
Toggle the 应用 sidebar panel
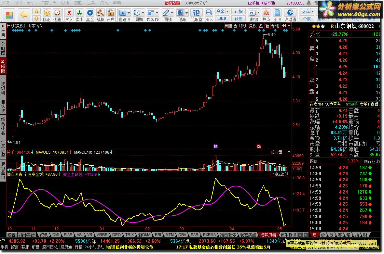[x=3, y=31]
